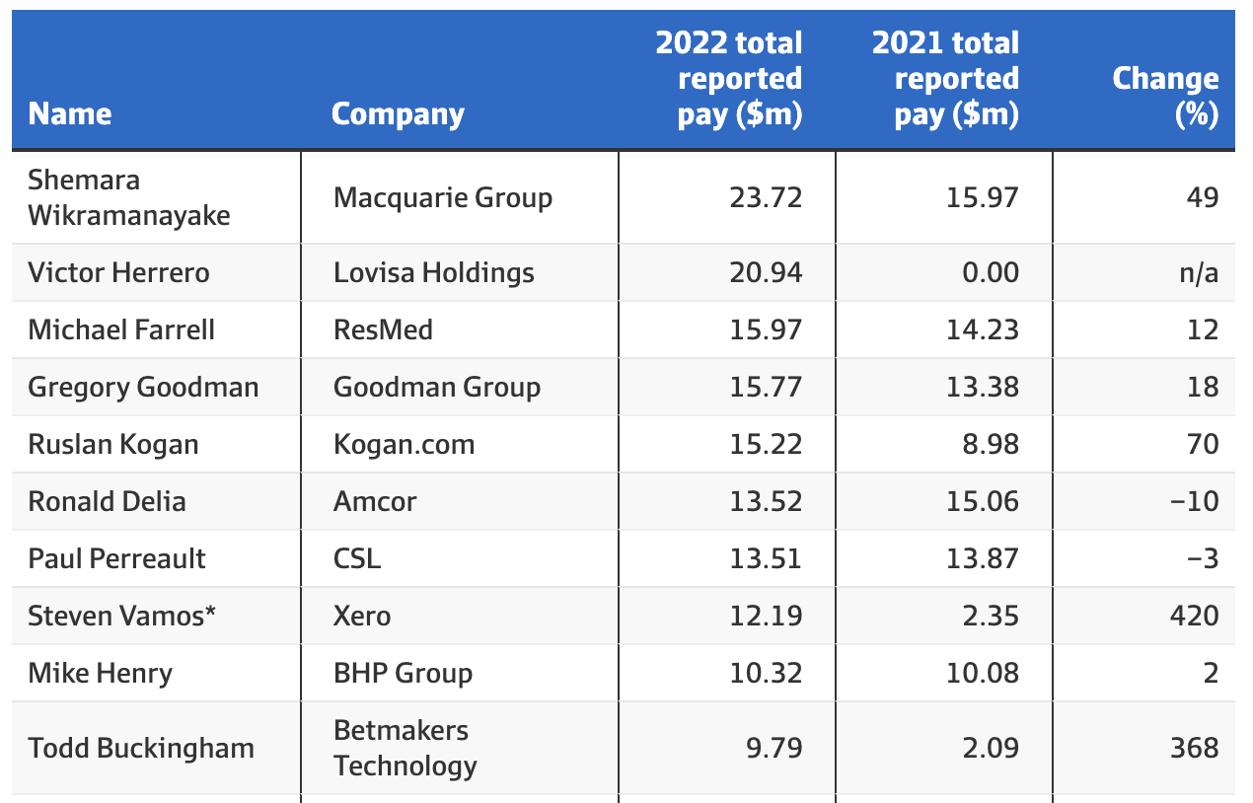Click the 420 change value for Xero

(1194, 616)
